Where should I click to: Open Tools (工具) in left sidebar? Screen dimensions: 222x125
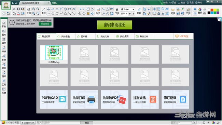4,83
